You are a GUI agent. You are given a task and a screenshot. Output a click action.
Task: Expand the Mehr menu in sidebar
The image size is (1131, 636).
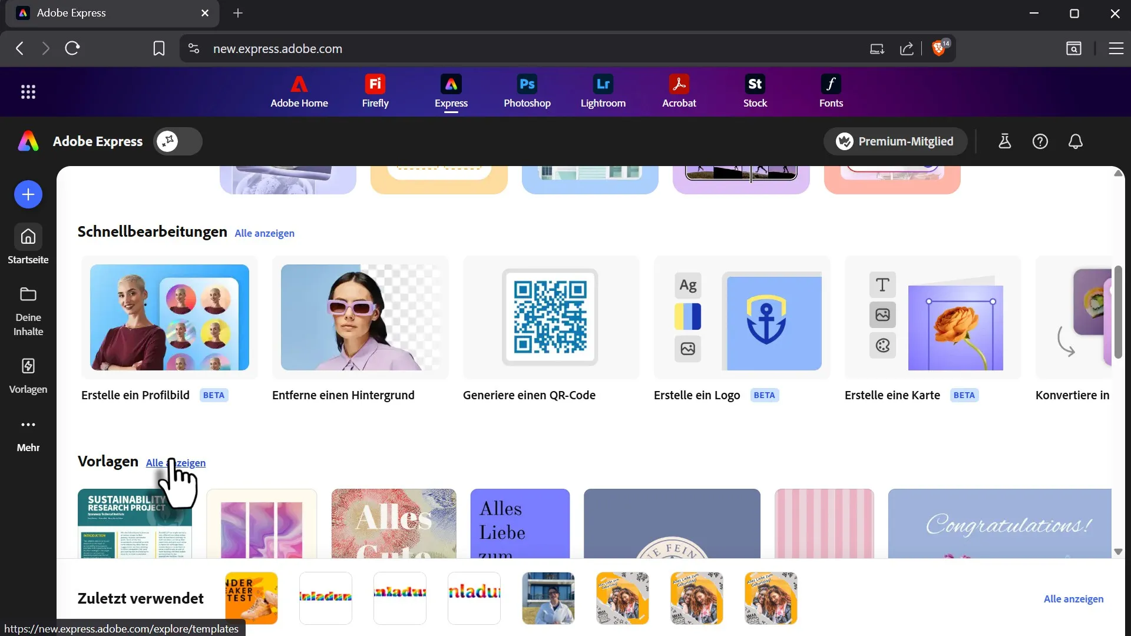click(x=28, y=435)
